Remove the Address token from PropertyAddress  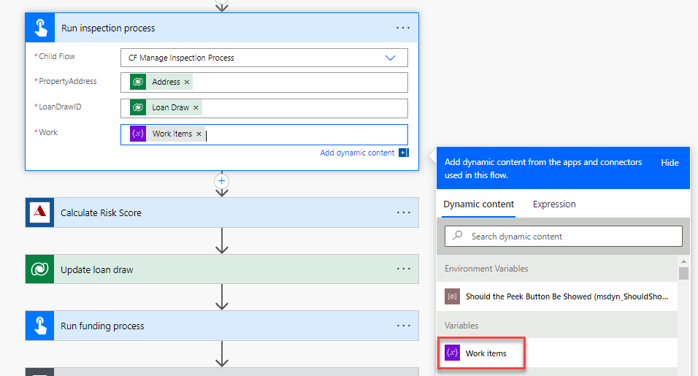(x=187, y=83)
